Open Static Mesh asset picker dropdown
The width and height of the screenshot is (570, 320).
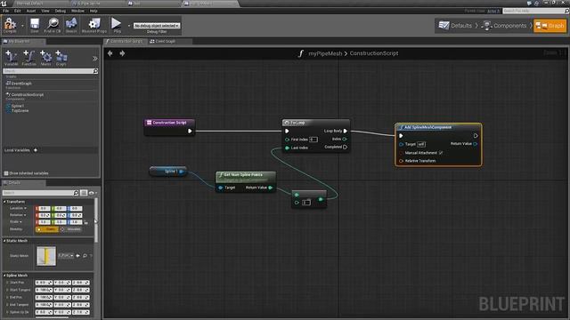point(66,255)
